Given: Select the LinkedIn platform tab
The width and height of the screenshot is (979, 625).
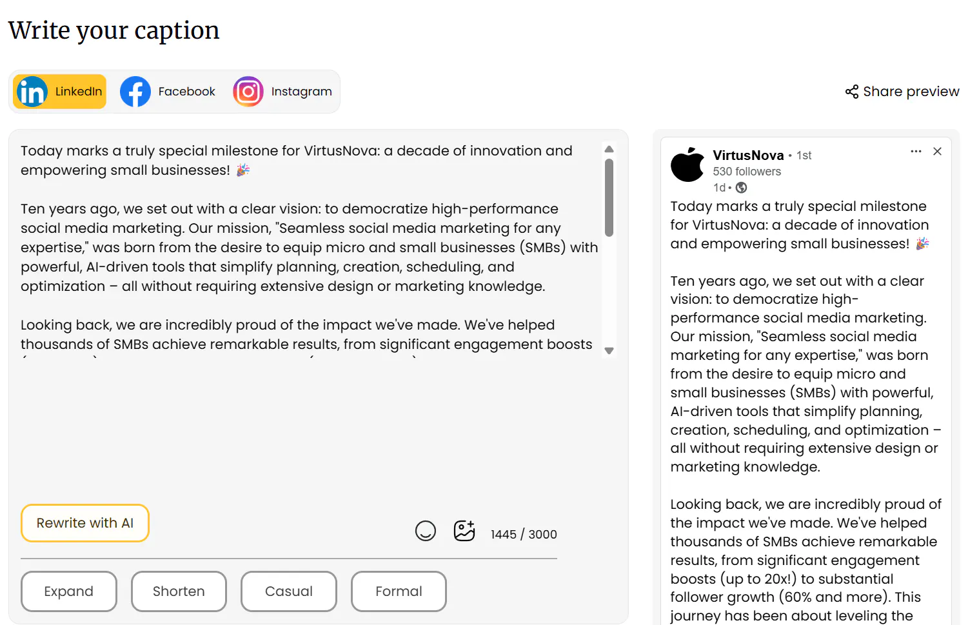Looking at the screenshot, I should click(59, 92).
